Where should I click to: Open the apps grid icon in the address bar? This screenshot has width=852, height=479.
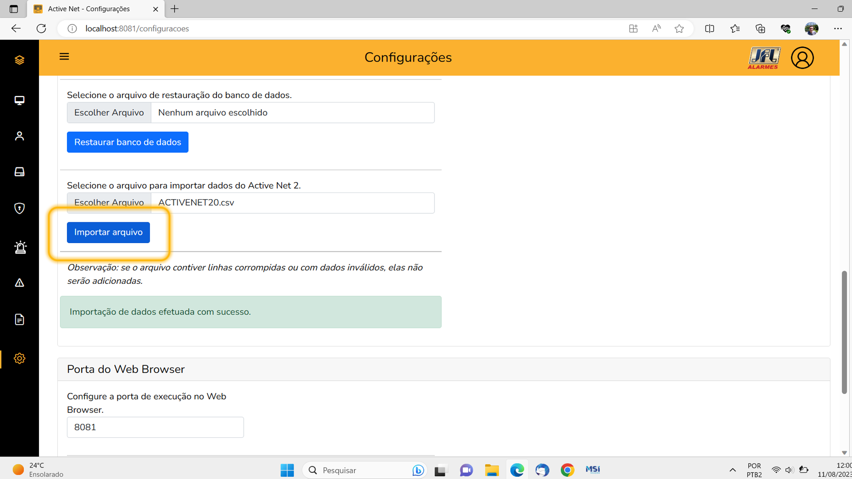click(633, 28)
